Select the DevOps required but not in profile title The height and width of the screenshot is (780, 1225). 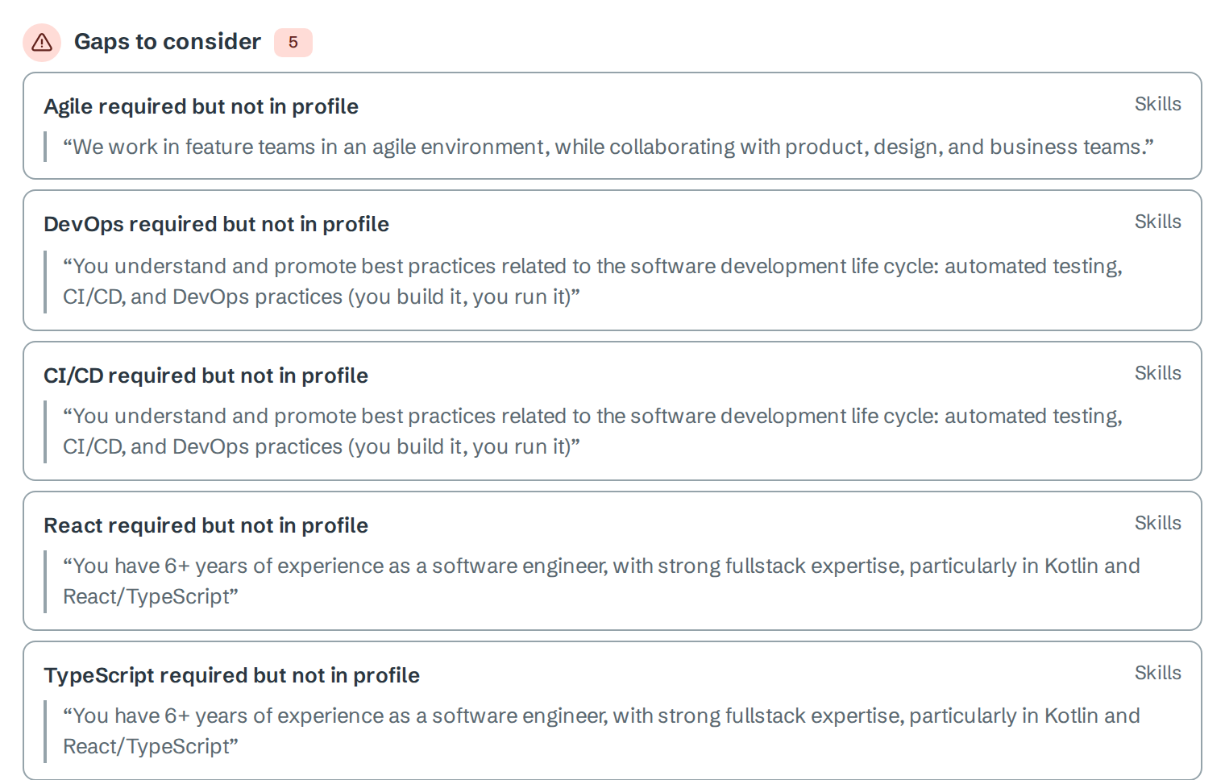(216, 224)
